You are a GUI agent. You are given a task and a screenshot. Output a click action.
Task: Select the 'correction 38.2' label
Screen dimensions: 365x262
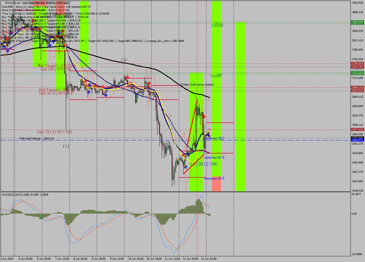point(214,138)
